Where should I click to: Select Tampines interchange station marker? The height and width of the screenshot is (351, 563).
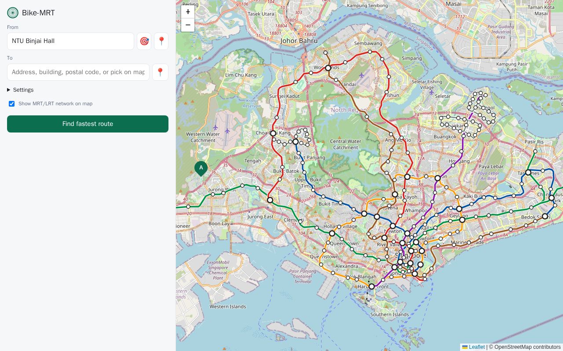point(528,173)
